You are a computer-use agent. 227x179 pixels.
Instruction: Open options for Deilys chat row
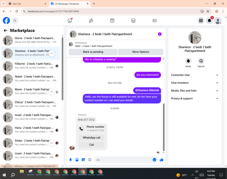[52, 143]
